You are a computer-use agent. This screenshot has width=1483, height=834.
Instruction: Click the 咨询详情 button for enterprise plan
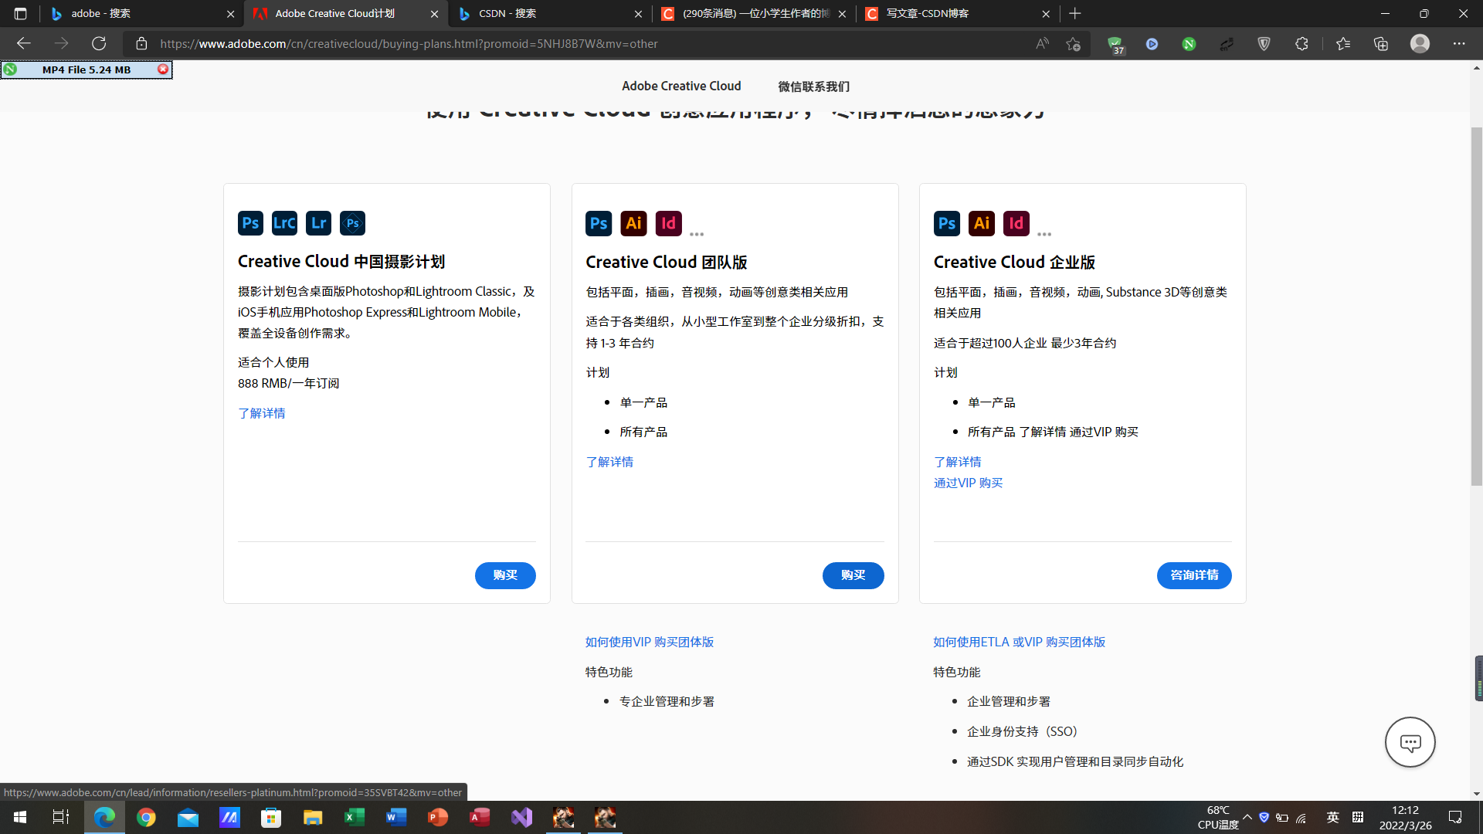click(1193, 575)
